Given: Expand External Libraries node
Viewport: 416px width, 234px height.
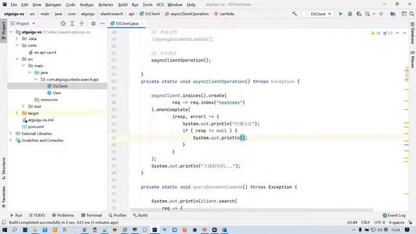Looking at the screenshot, I should 11,133.
